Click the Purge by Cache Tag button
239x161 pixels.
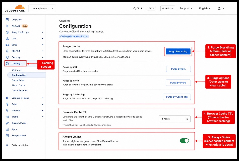[177, 97]
